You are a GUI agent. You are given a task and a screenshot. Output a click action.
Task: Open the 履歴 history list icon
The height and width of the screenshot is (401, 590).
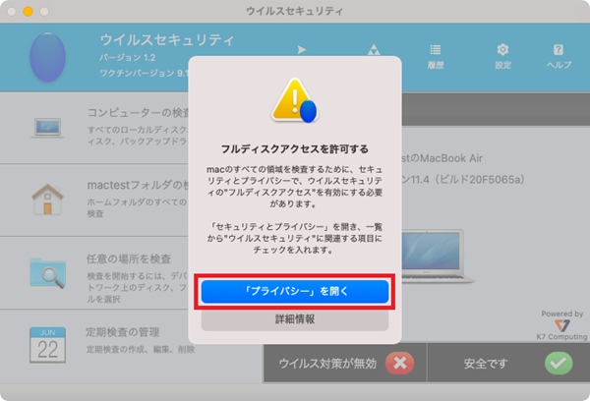436,50
